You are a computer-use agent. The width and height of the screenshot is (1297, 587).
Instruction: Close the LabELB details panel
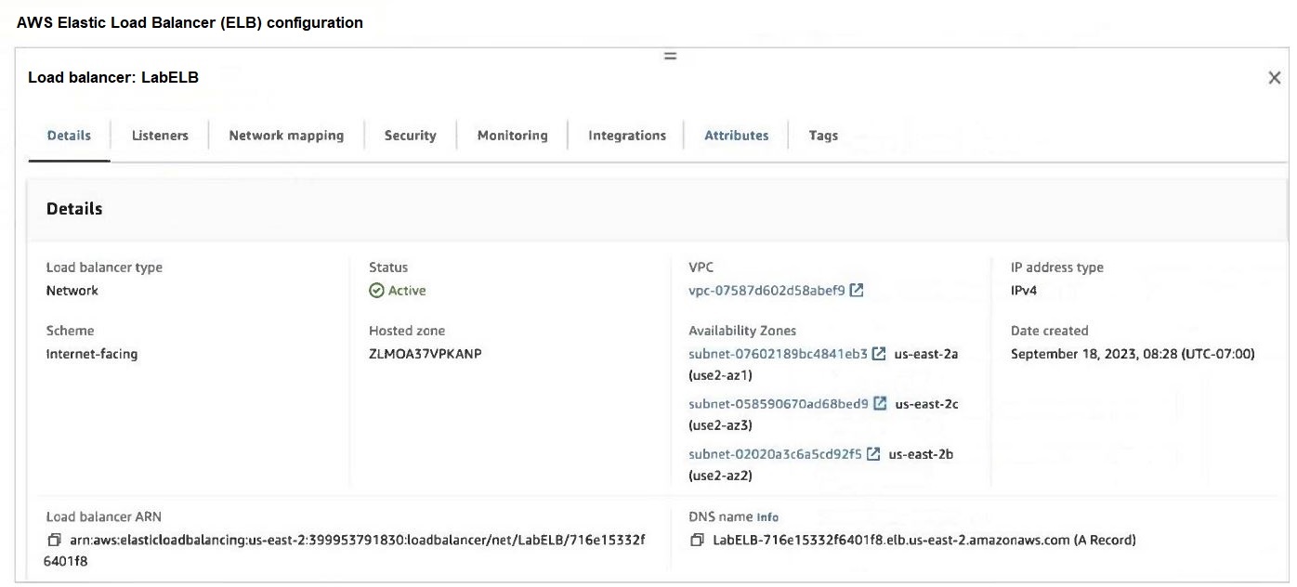click(x=1274, y=78)
